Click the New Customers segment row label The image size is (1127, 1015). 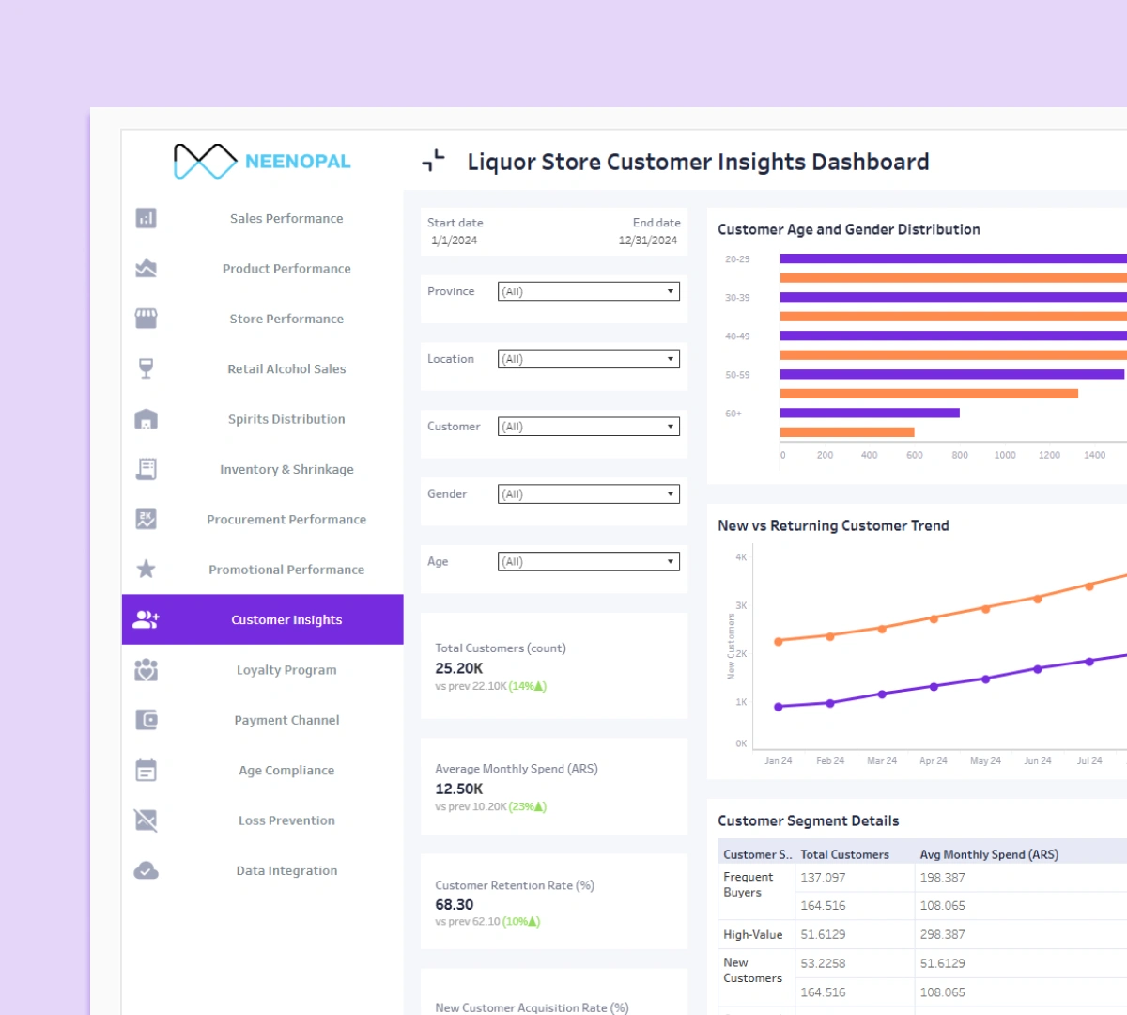pos(752,970)
